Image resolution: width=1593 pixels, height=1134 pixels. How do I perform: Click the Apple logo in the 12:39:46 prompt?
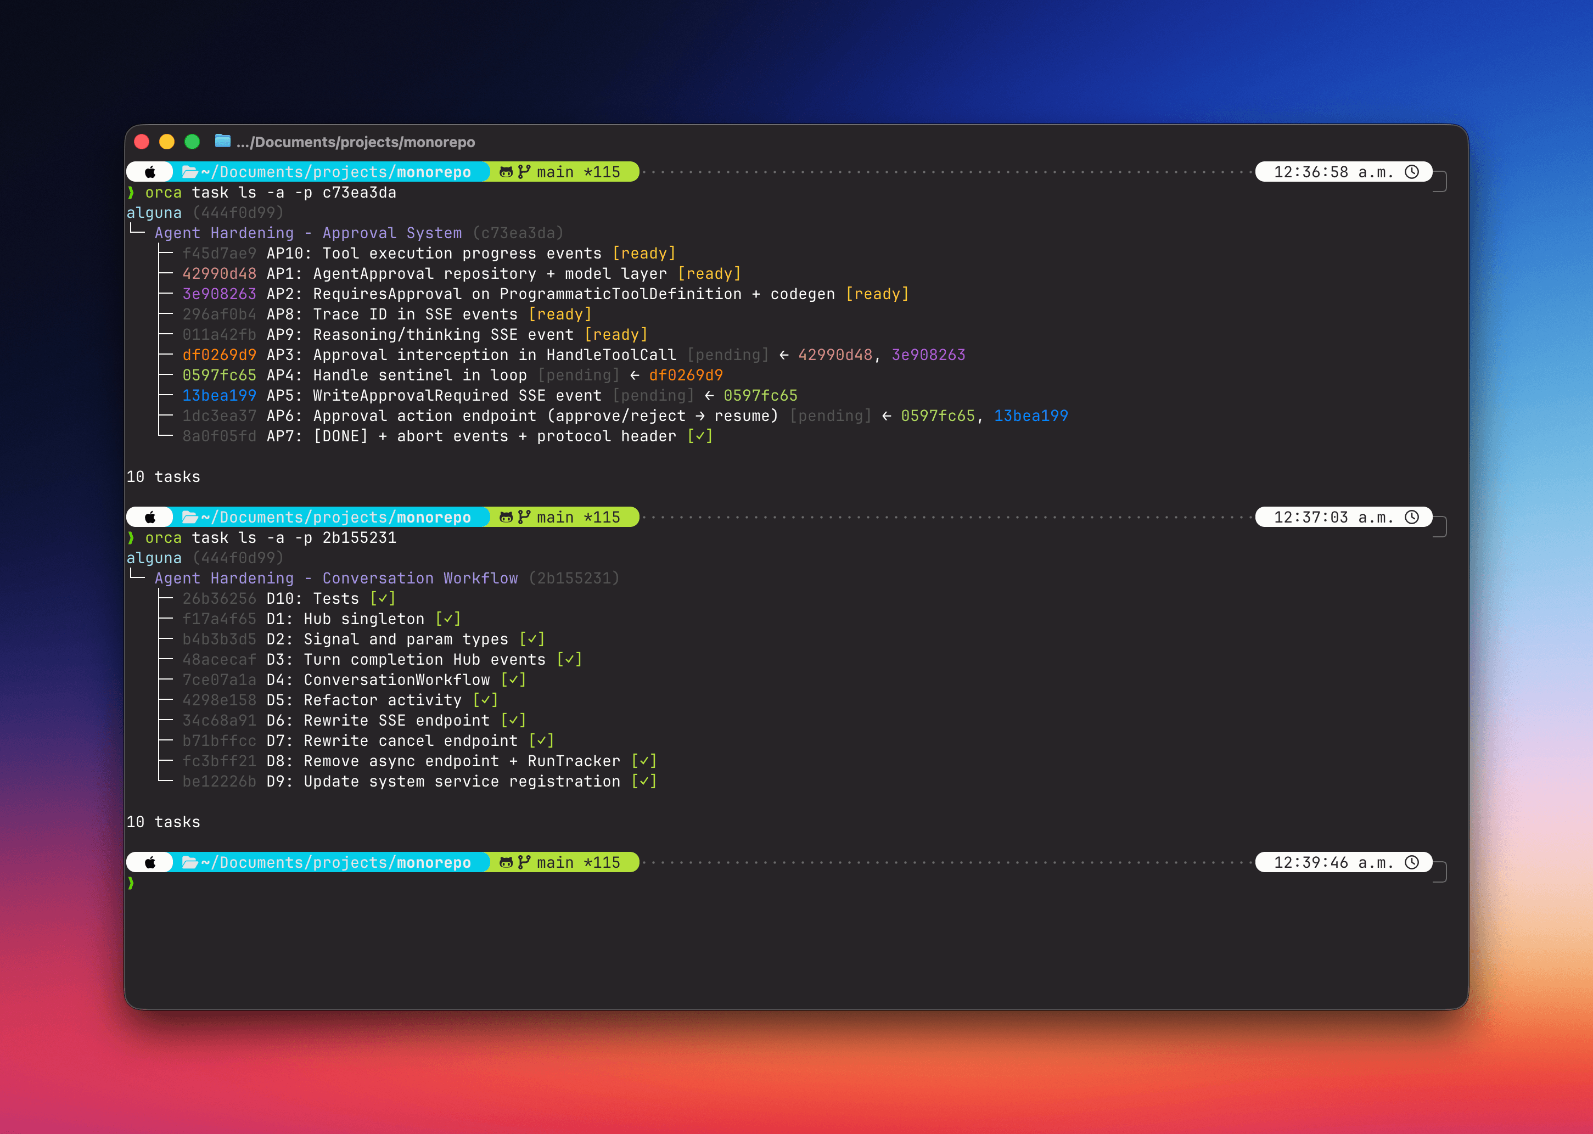(150, 862)
